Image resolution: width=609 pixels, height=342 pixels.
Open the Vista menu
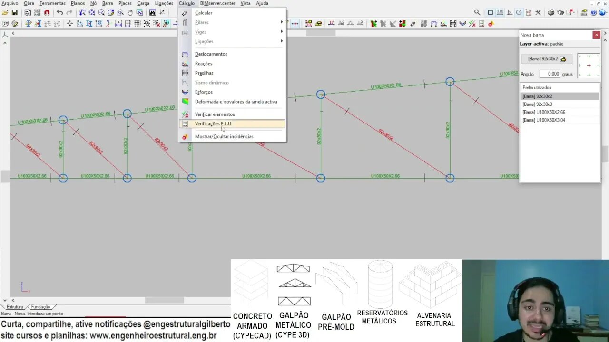pyautogui.click(x=246, y=3)
